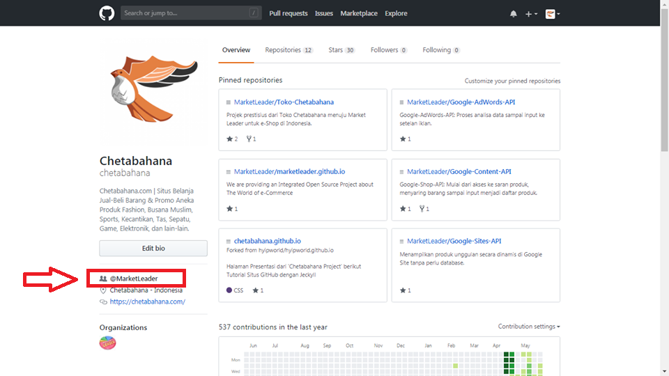The height and width of the screenshot is (376, 669).
Task: Switch to the Overview tab
Action: 236,50
